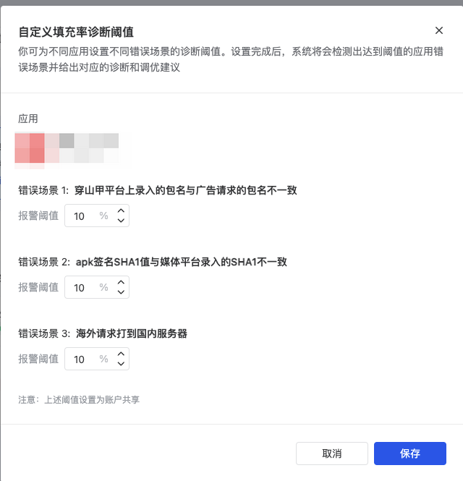The height and width of the screenshot is (481, 463).
Task: Click the % sign in 错误场景 2 field
Action: 103,287
